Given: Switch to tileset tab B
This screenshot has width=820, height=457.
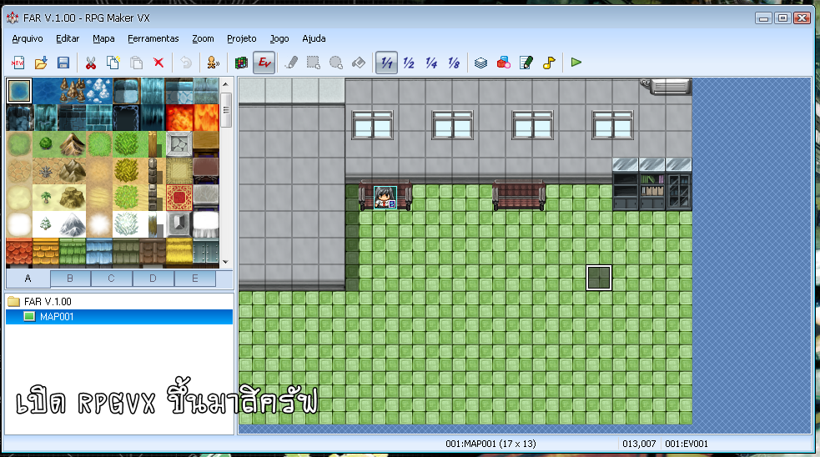Looking at the screenshot, I should (x=70, y=279).
